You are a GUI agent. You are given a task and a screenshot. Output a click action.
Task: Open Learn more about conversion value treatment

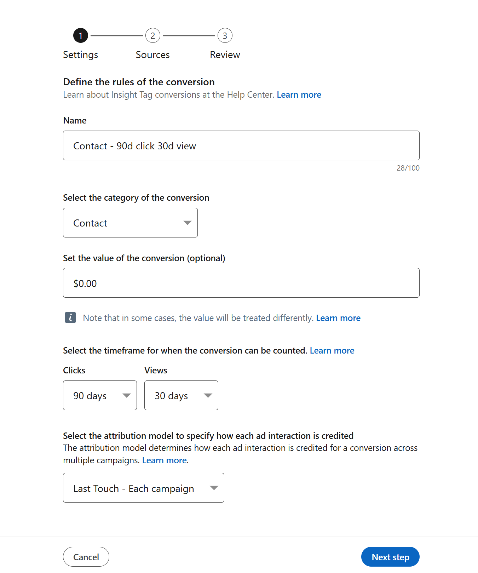(x=338, y=318)
